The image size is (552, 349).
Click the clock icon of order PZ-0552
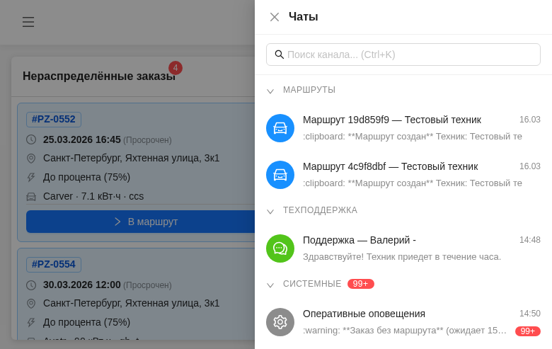pos(31,139)
